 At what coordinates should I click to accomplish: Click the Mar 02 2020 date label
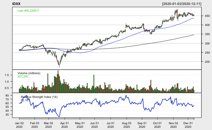click(48, 125)
